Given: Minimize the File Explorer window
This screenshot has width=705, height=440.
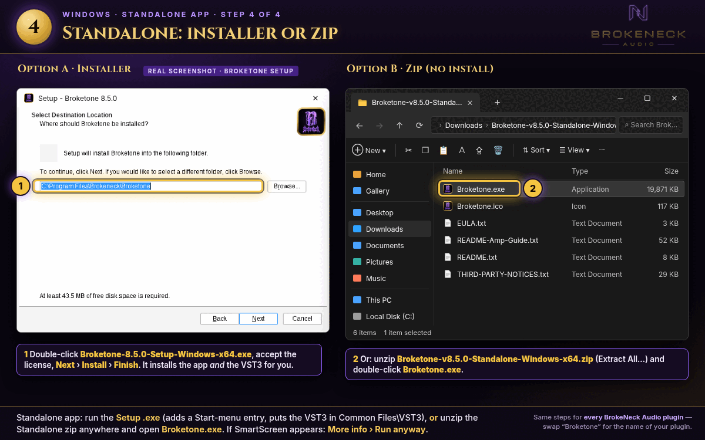Looking at the screenshot, I should (x=620, y=98).
